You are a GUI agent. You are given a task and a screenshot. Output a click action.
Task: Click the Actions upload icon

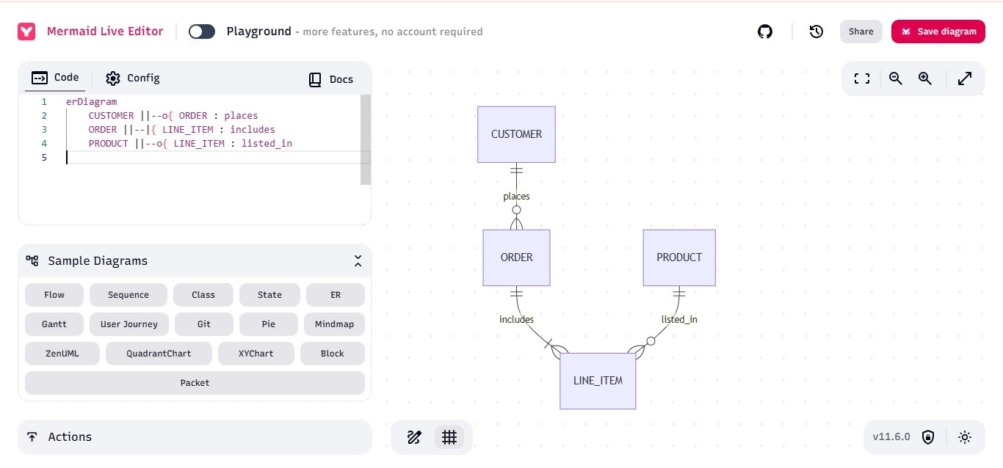pyautogui.click(x=32, y=436)
